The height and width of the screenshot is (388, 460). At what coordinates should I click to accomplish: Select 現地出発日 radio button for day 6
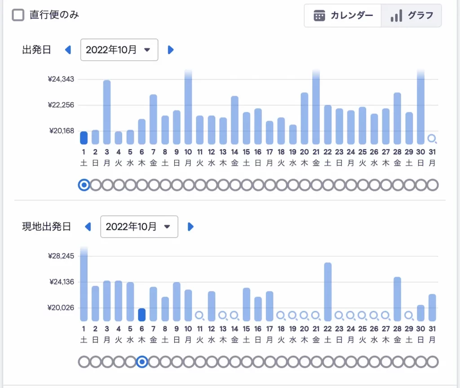[x=142, y=362]
